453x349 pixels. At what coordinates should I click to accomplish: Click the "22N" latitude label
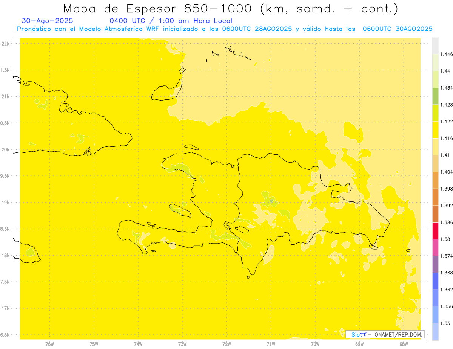6,44
